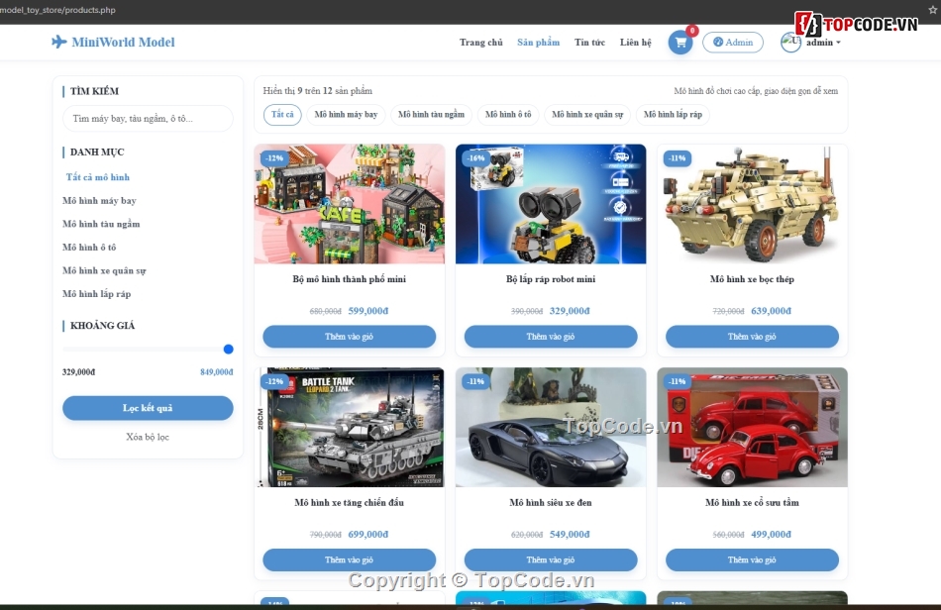Choose Mô hình ô tô sidebar category
This screenshot has height=610, width=941.
89,248
